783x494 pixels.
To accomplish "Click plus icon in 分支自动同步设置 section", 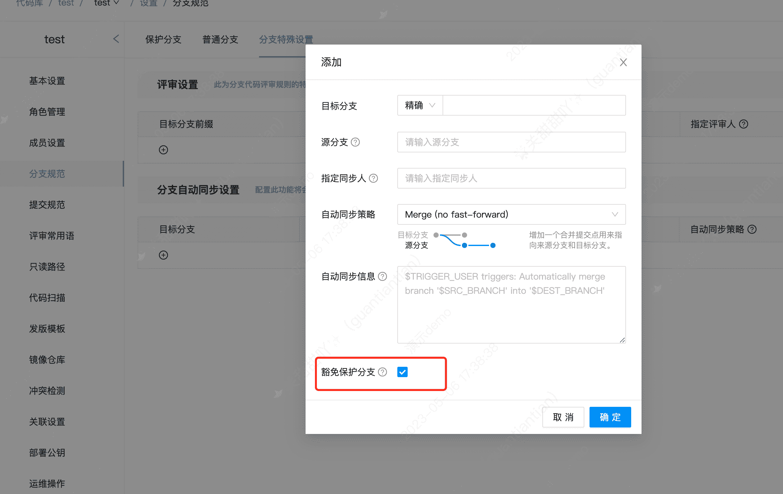I will [163, 255].
